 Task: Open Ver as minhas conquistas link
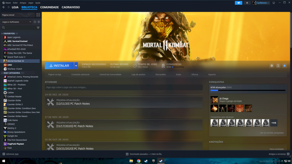(271, 133)
